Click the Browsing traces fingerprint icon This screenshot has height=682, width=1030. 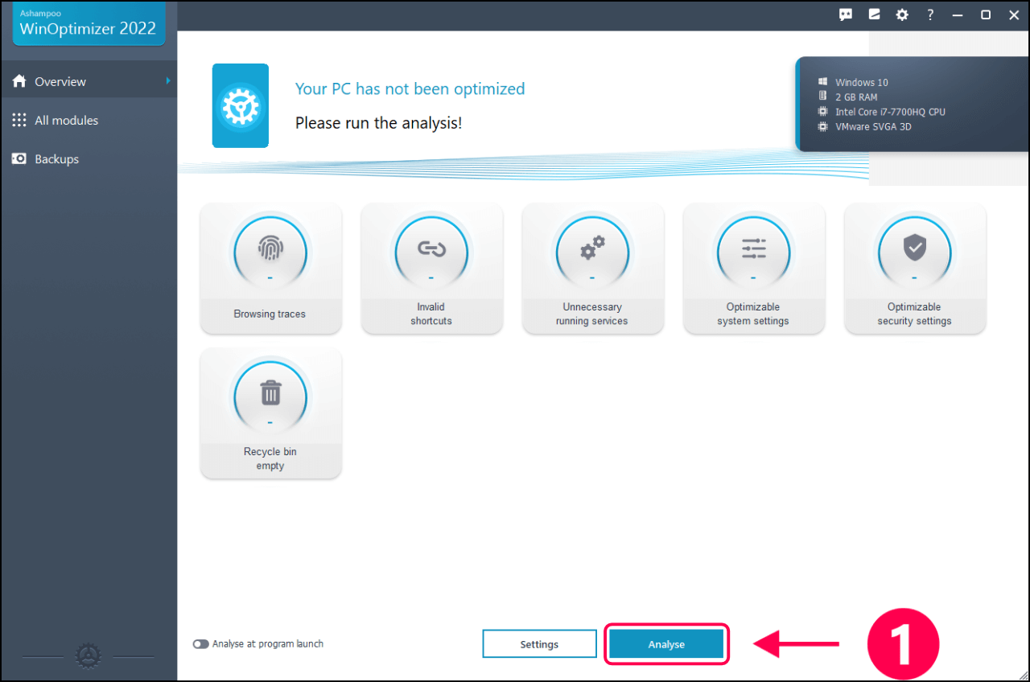(x=270, y=248)
